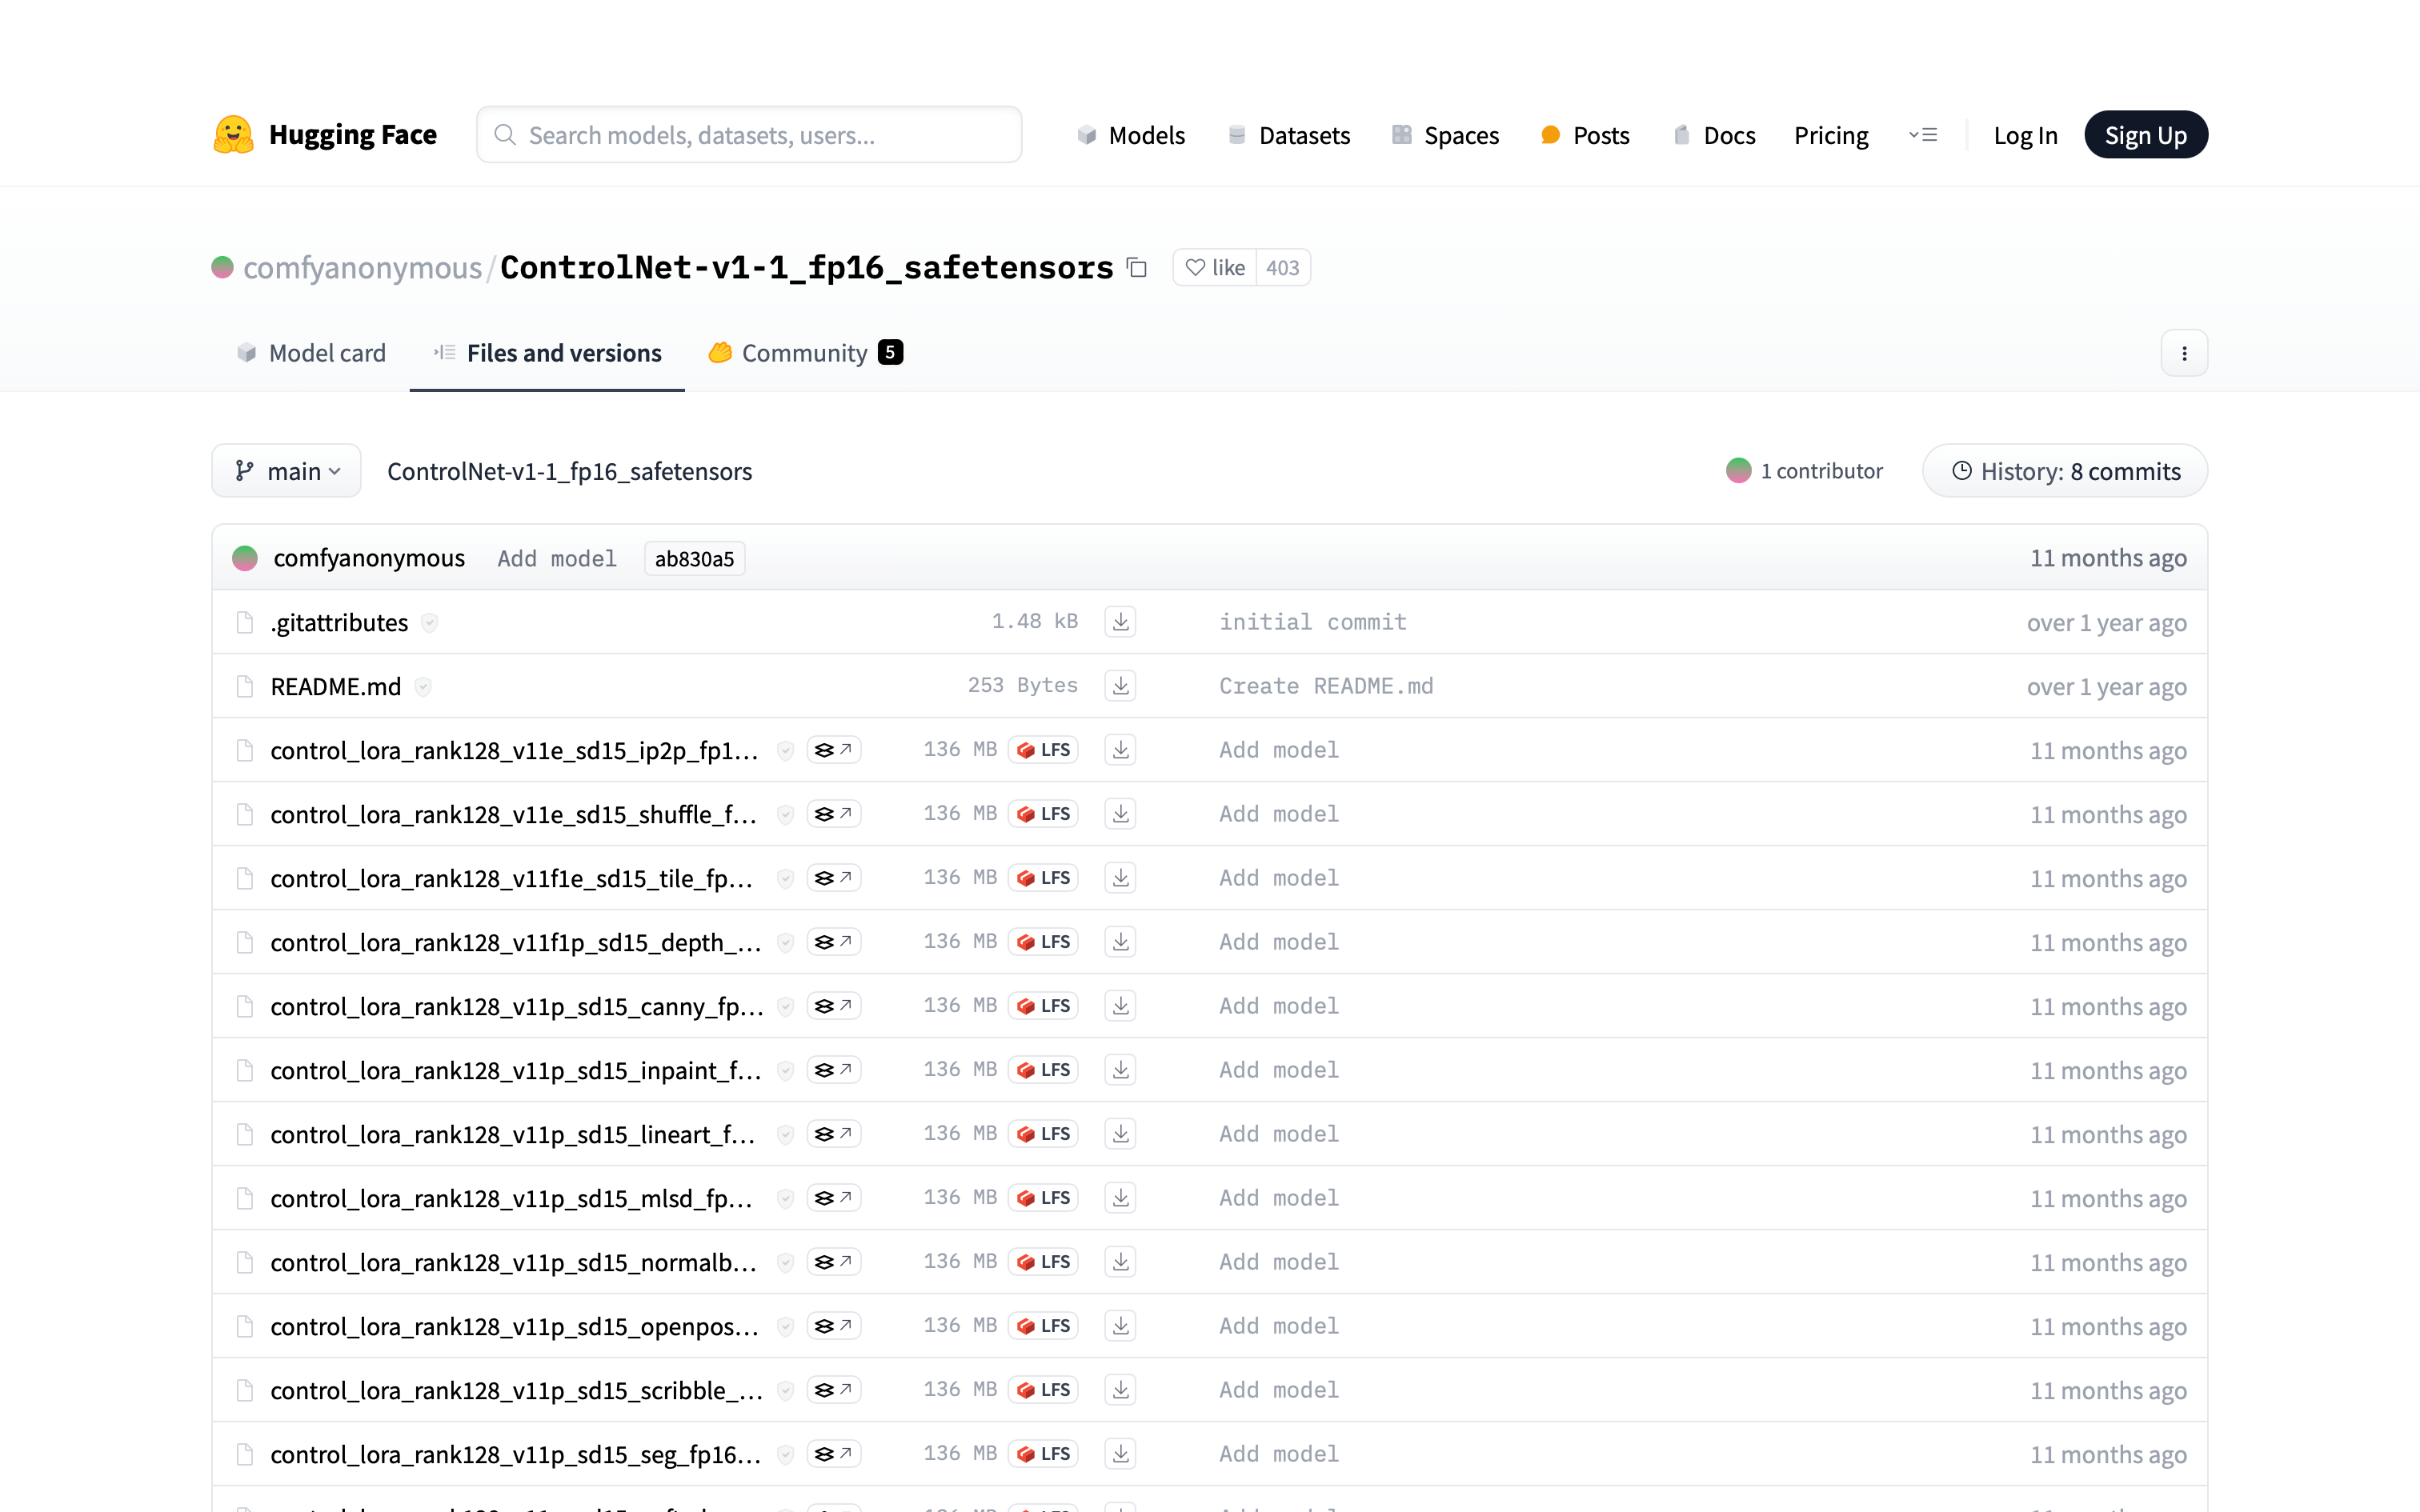2420x1512 pixels.
Task: Download the tile LoRA model file
Action: pyautogui.click(x=1120, y=878)
